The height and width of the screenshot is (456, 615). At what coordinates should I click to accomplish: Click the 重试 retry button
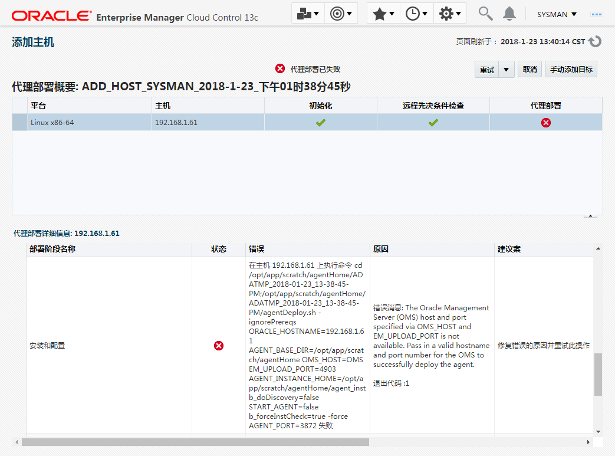(x=487, y=70)
